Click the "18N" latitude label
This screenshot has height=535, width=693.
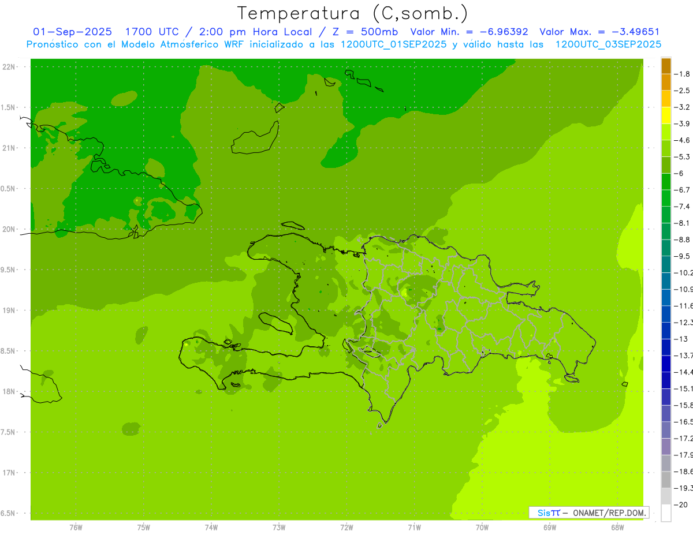(x=9, y=391)
